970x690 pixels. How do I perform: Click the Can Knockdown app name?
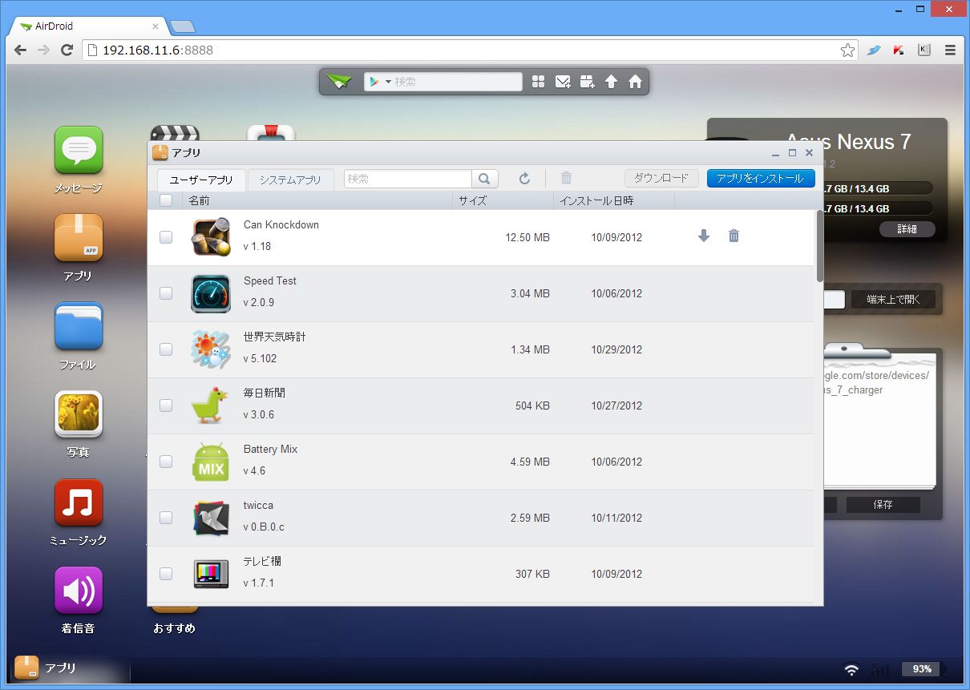pos(281,225)
